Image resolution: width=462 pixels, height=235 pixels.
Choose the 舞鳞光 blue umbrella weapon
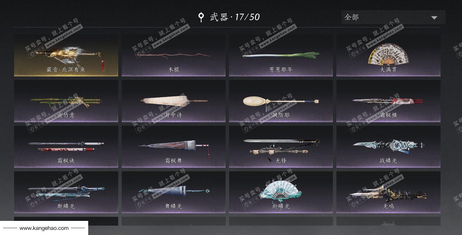pyautogui.click(x=174, y=192)
